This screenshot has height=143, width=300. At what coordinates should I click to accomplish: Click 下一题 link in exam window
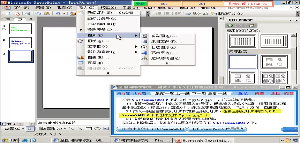pyautogui.click(x=199, y=93)
